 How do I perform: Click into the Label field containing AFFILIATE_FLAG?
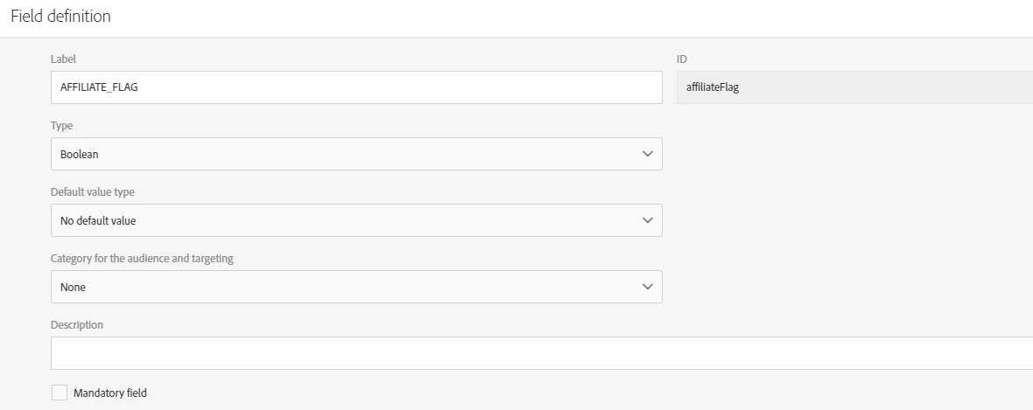(x=350, y=87)
